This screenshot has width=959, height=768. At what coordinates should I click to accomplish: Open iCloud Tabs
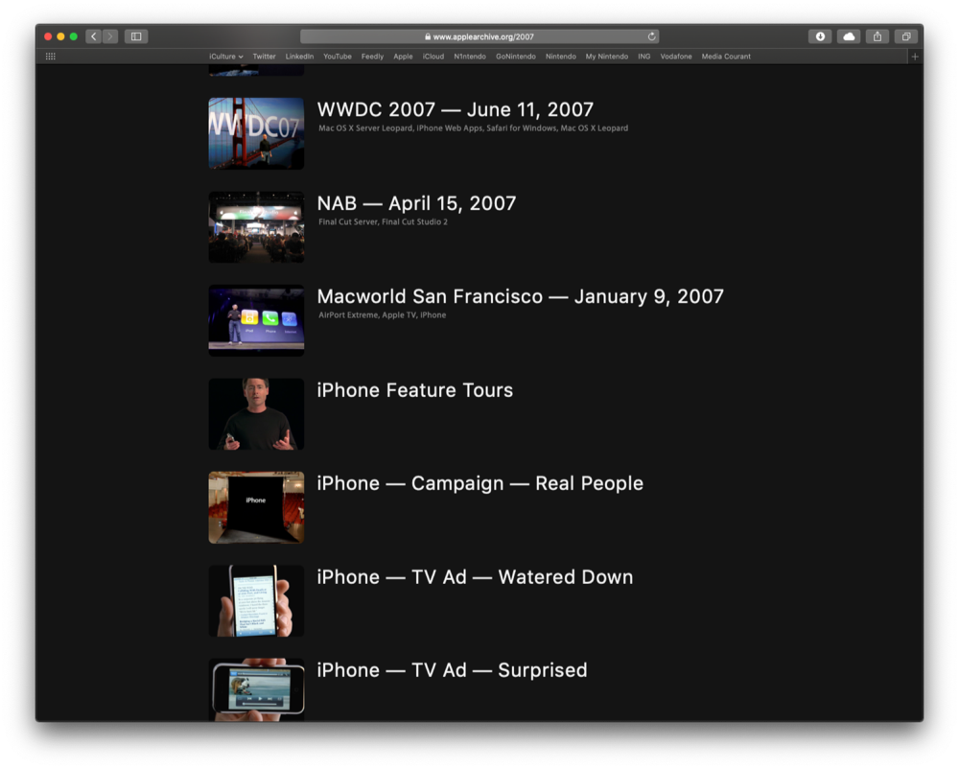(849, 36)
